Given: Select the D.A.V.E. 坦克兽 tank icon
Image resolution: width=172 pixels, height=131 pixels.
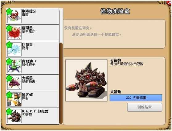Looking at the screenshot, I should click(14, 116).
